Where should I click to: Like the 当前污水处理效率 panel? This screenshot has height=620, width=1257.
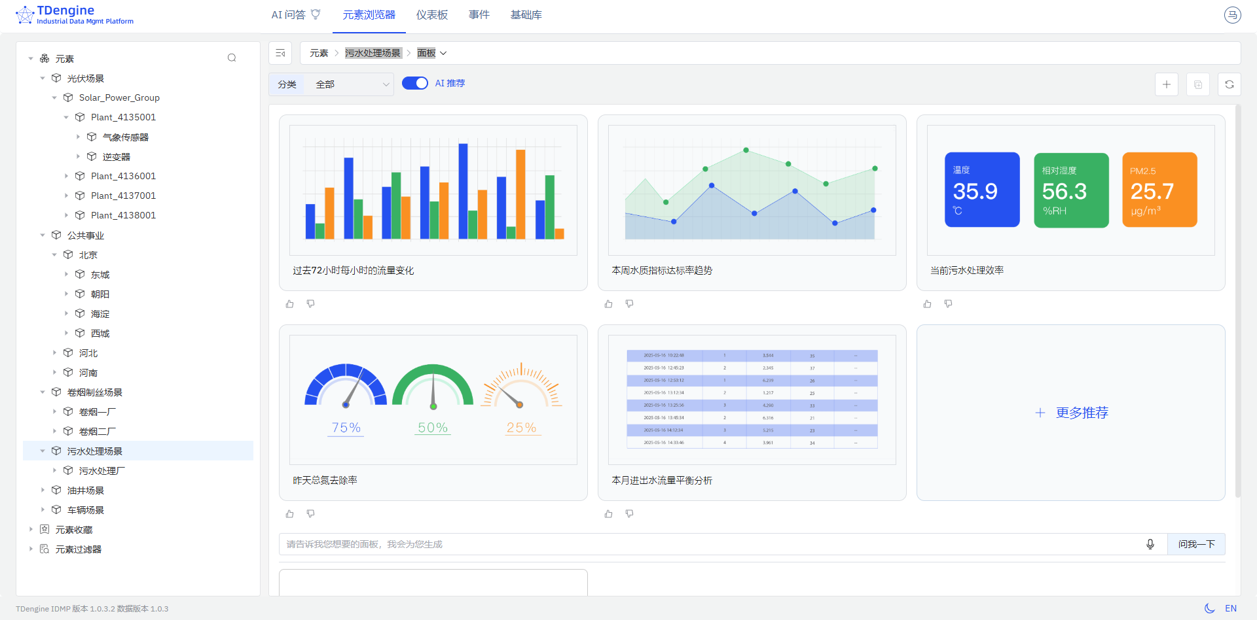coord(928,304)
